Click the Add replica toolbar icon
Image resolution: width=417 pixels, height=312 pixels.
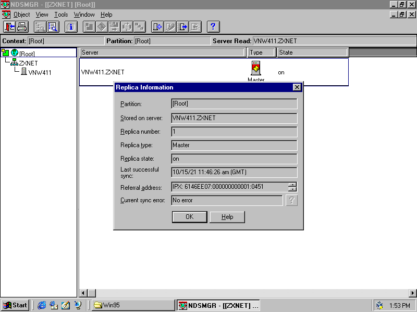coord(157,27)
